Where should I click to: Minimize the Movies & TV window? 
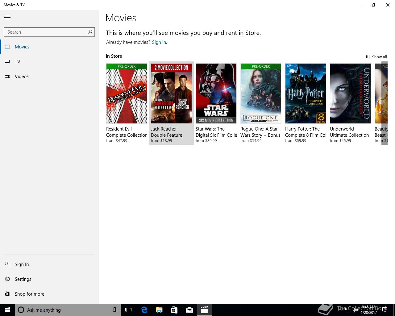tap(360, 5)
